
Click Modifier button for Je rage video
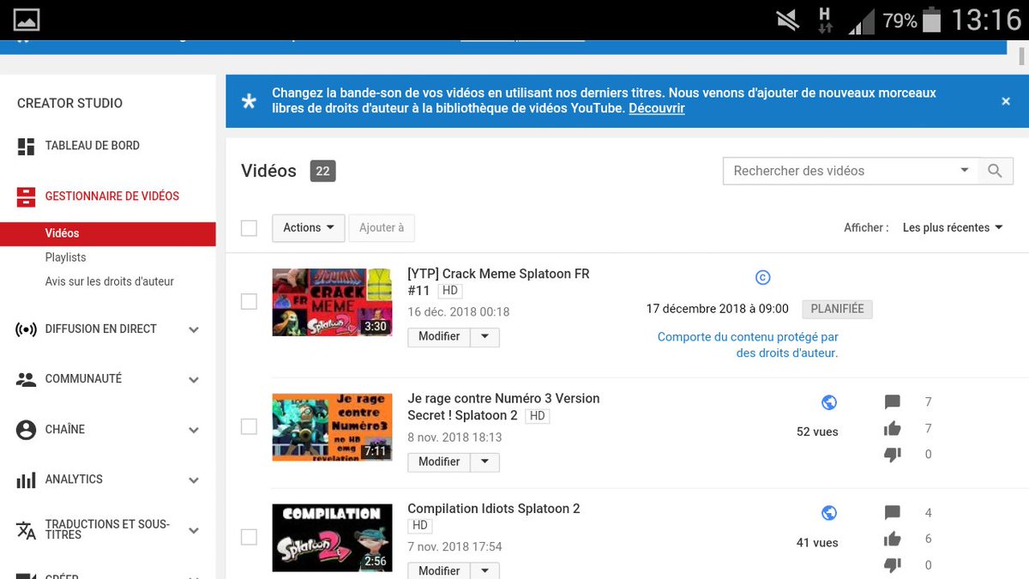tap(439, 462)
